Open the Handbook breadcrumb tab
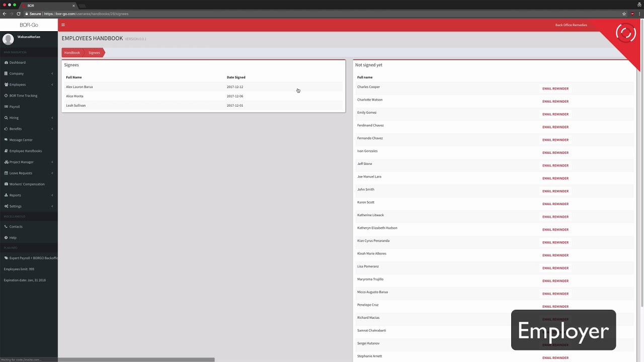 (72, 52)
